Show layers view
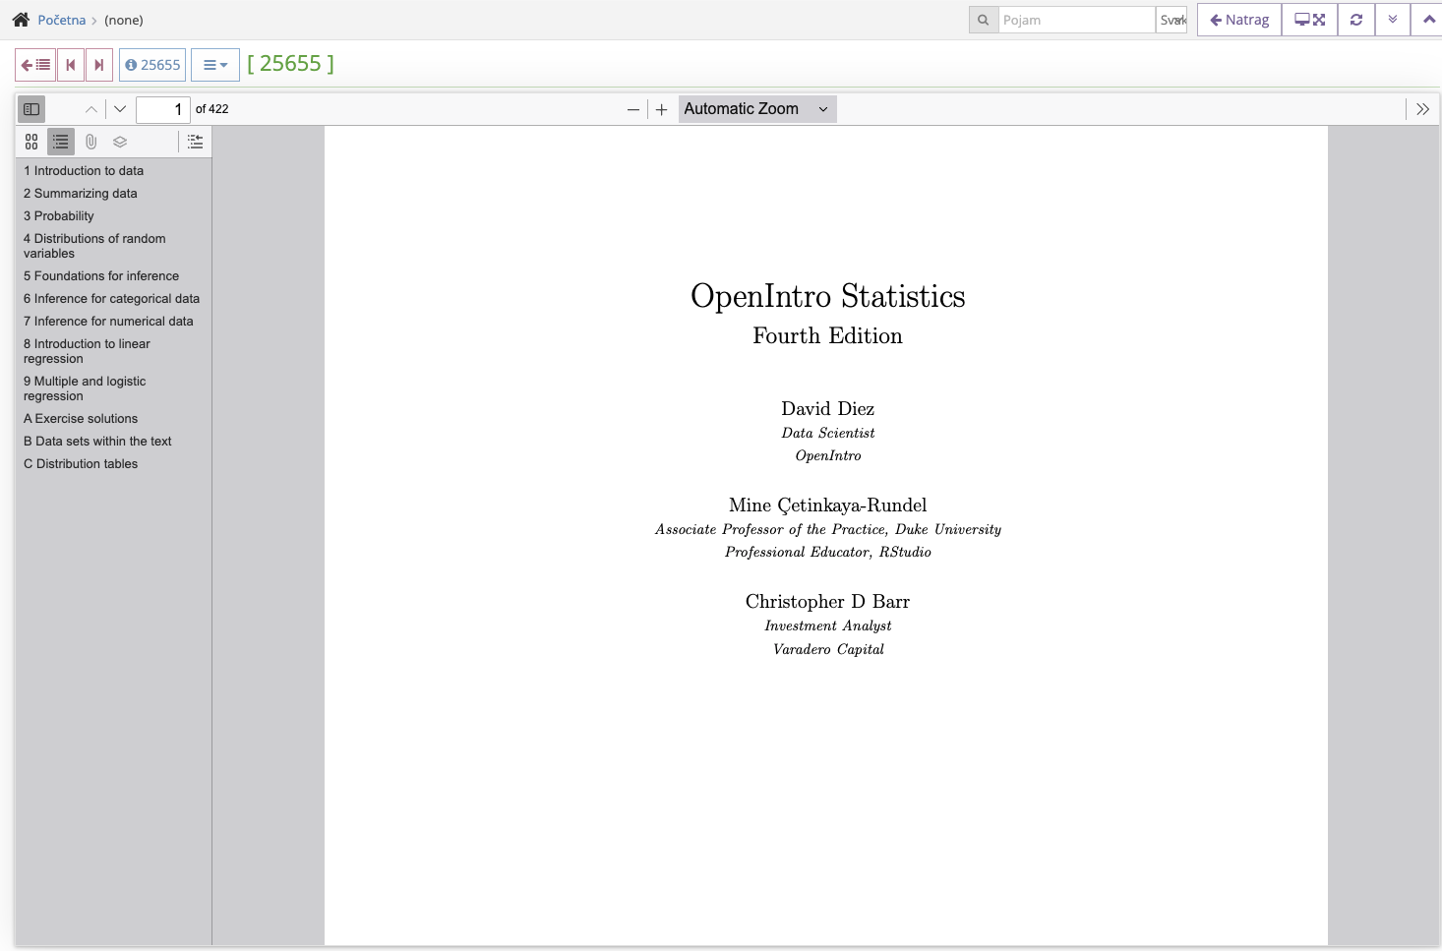Screen dimensions: 1442x951 click(x=120, y=142)
